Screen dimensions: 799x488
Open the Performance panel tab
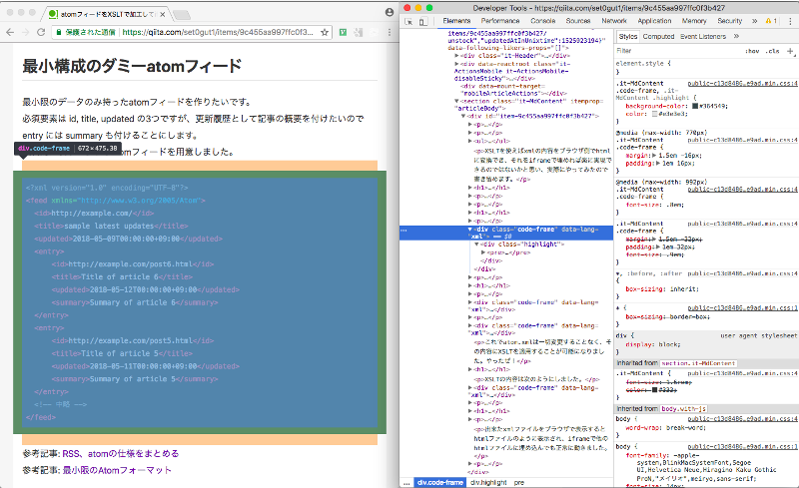pos(500,21)
